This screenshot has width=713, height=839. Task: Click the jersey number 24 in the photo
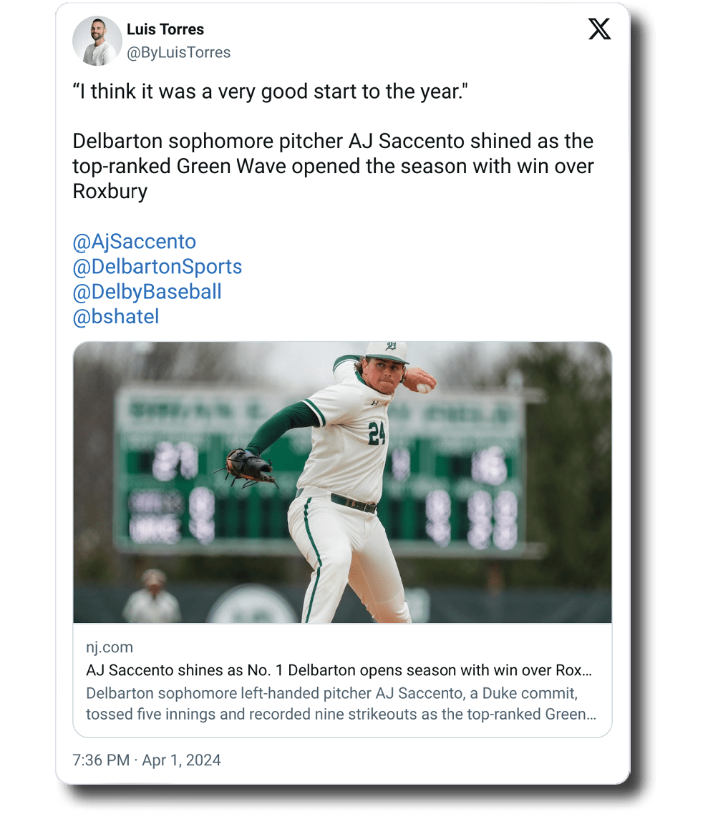377,433
